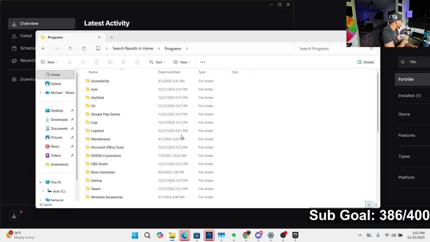Select the Steam folder

(x=96, y=189)
